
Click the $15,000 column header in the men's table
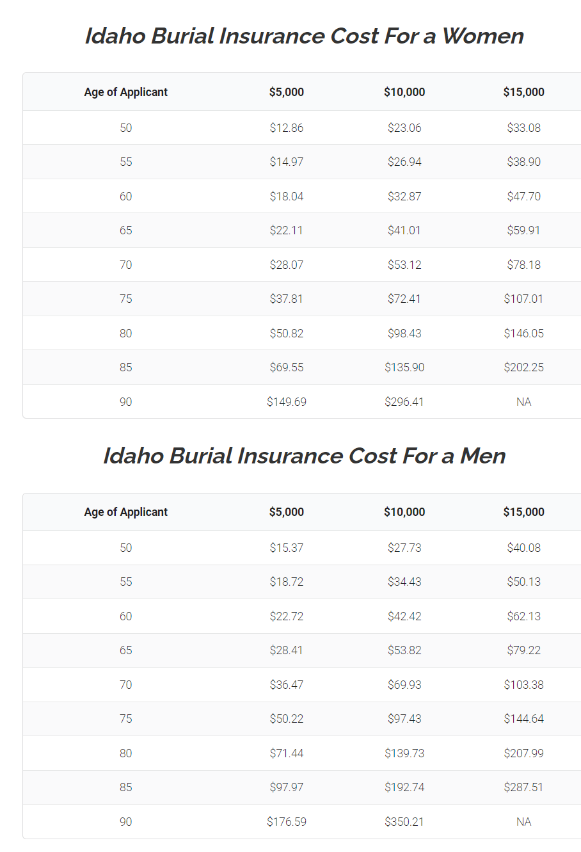pos(524,512)
